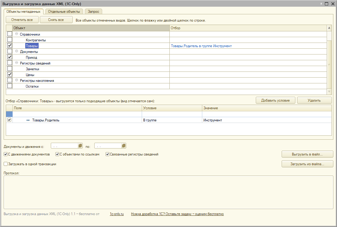337x227 pixels.
Task: Follow the 'Нужна доработка 1С?' link
Action: pos(177,214)
